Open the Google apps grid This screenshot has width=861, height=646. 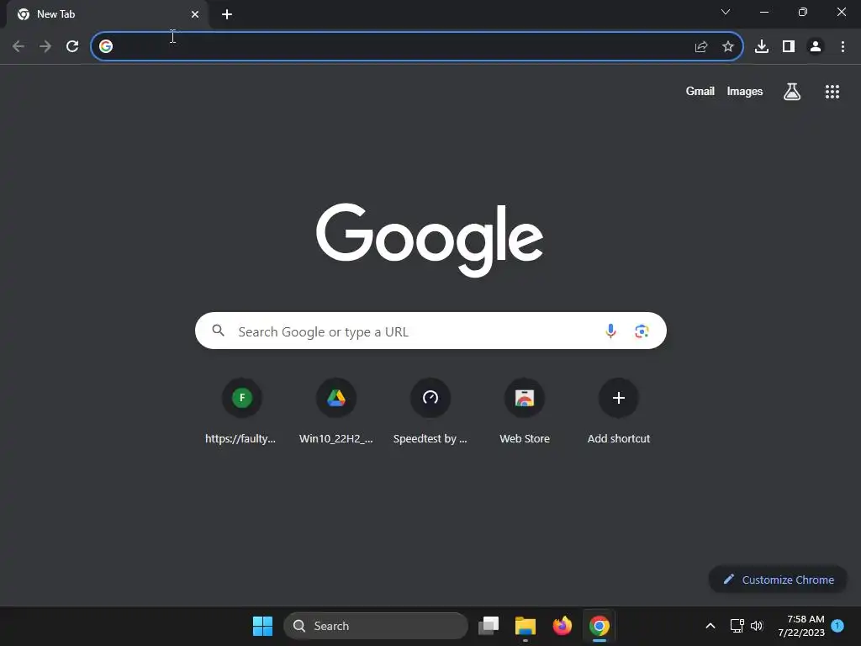coord(832,92)
